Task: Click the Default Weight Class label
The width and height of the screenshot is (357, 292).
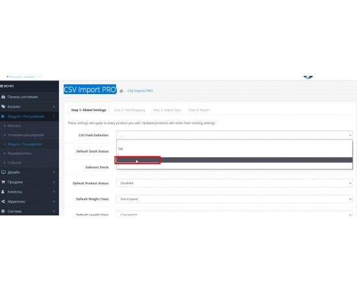Action: tap(92, 199)
